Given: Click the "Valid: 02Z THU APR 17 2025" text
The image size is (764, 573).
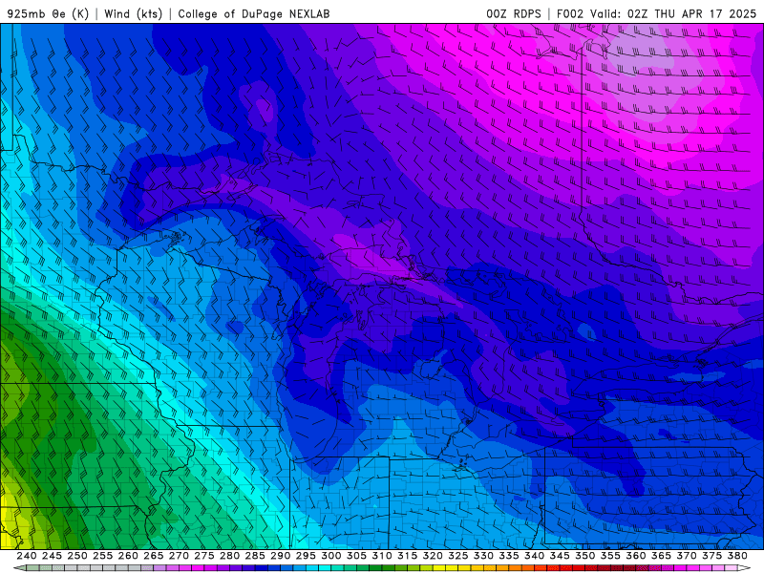Looking at the screenshot, I should 673,13.
